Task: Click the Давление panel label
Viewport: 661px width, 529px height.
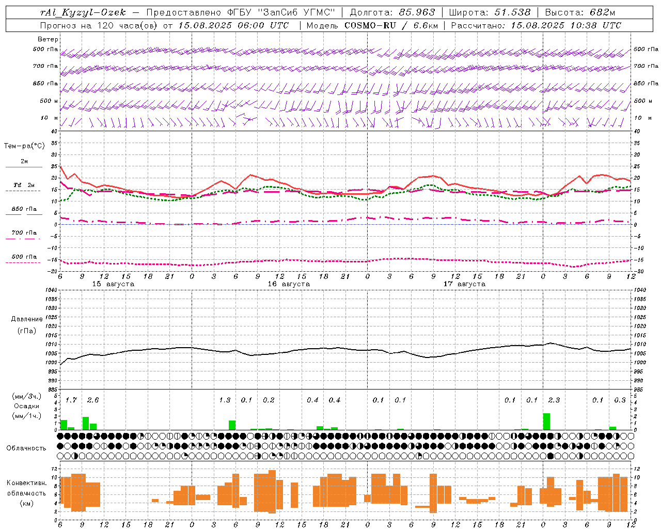Action: coord(27,319)
